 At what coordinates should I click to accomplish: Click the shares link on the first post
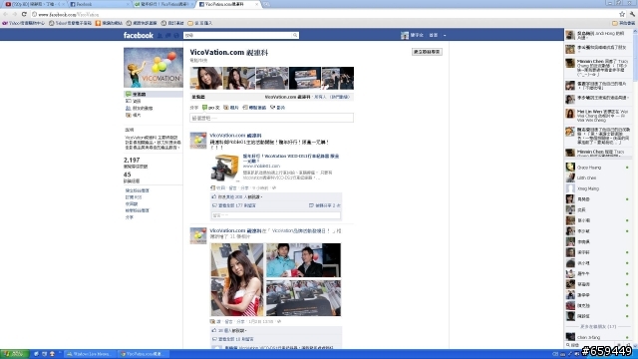(x=327, y=205)
